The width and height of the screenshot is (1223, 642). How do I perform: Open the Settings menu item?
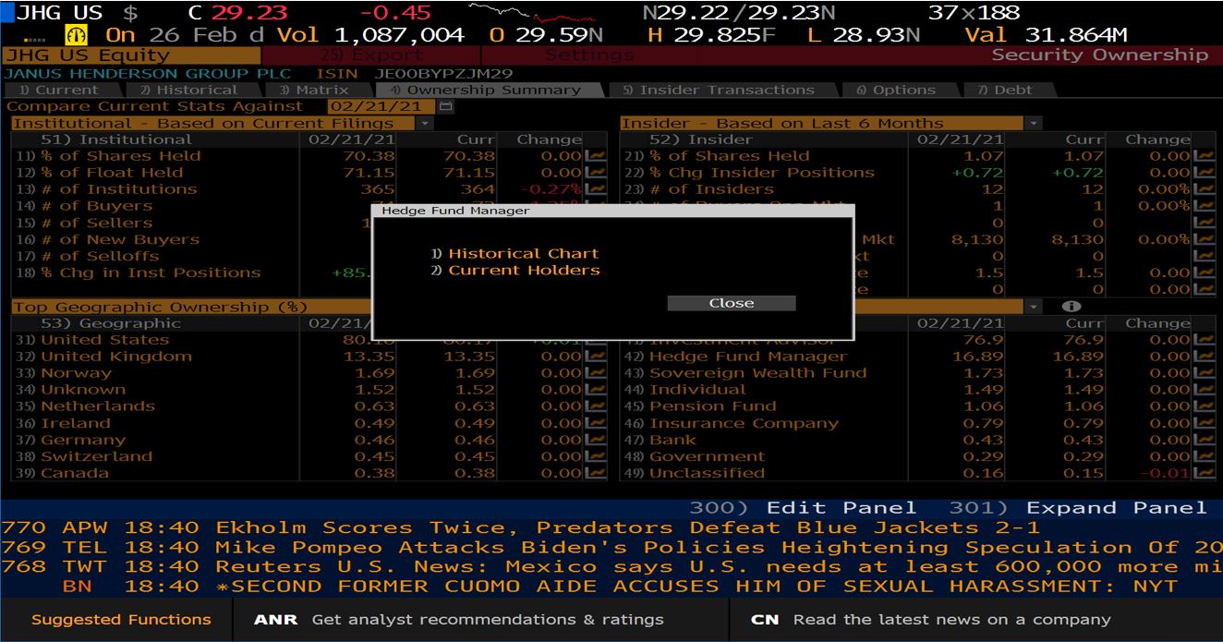pyautogui.click(x=589, y=55)
